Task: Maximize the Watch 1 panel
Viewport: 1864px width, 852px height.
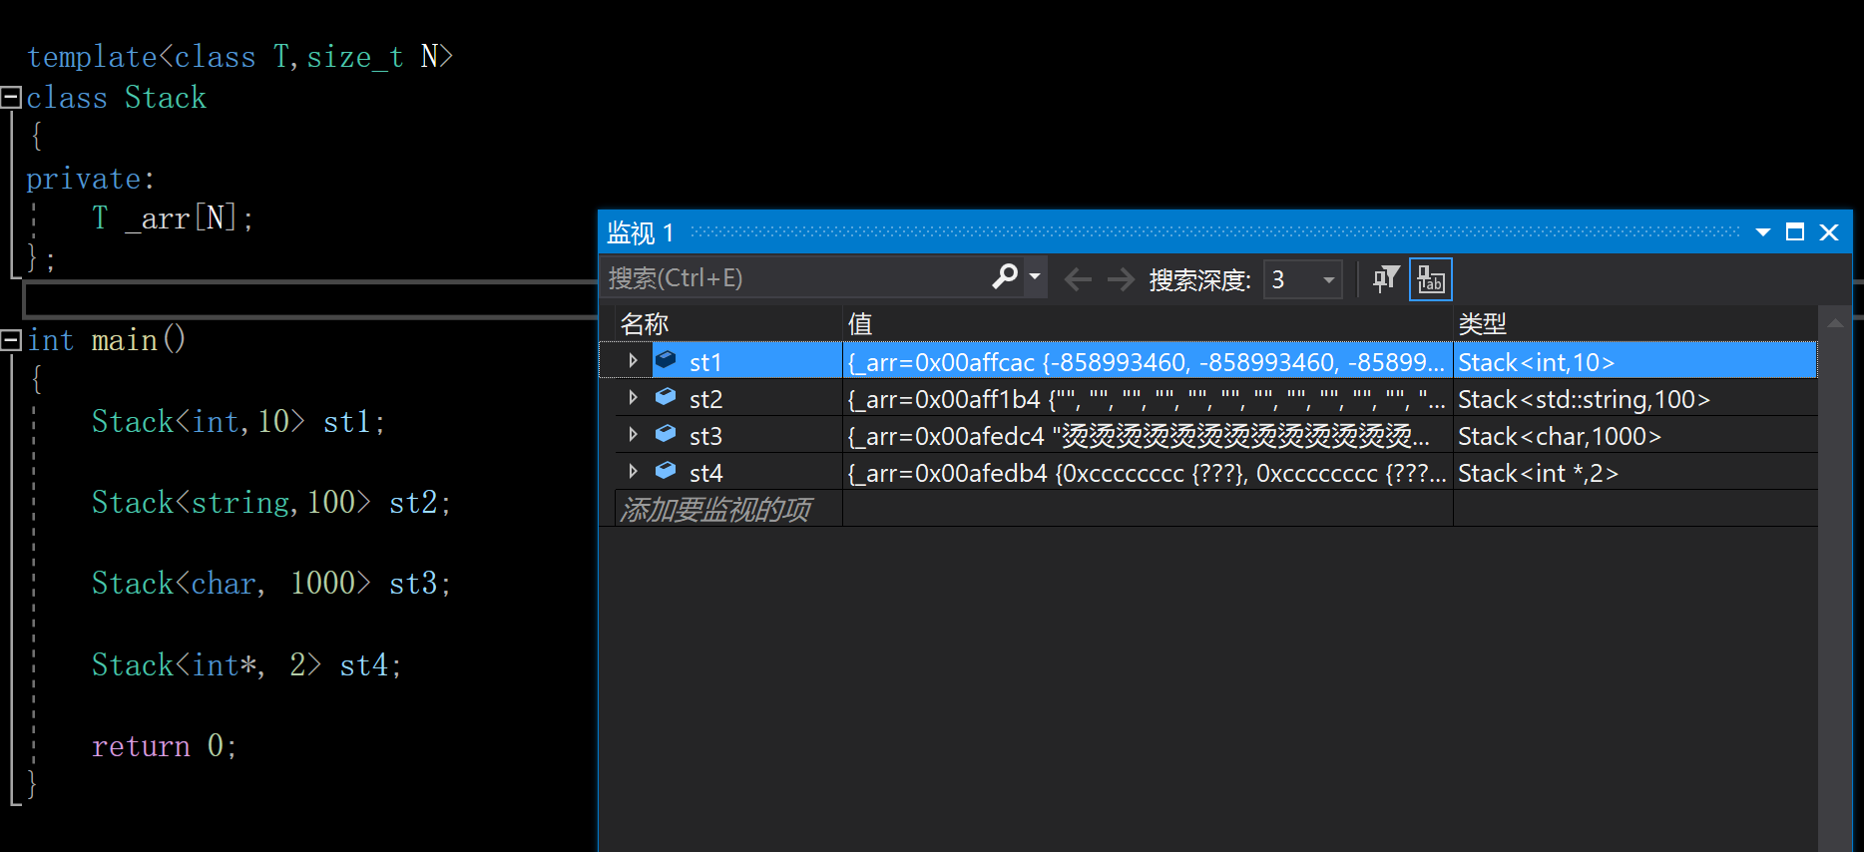Action: 1795,232
